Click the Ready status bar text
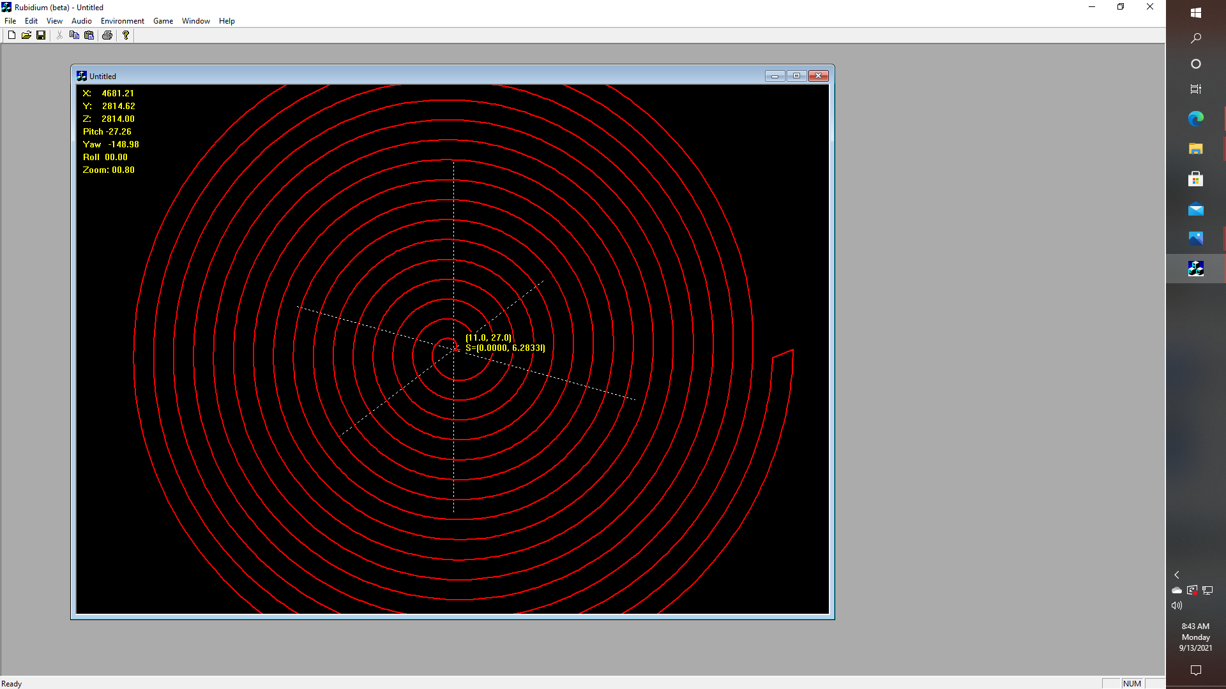The width and height of the screenshot is (1226, 689). pyautogui.click(x=11, y=683)
